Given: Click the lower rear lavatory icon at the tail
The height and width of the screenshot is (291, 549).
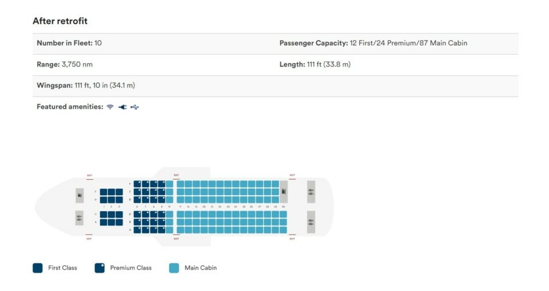Looking at the screenshot, I should click(x=311, y=222).
